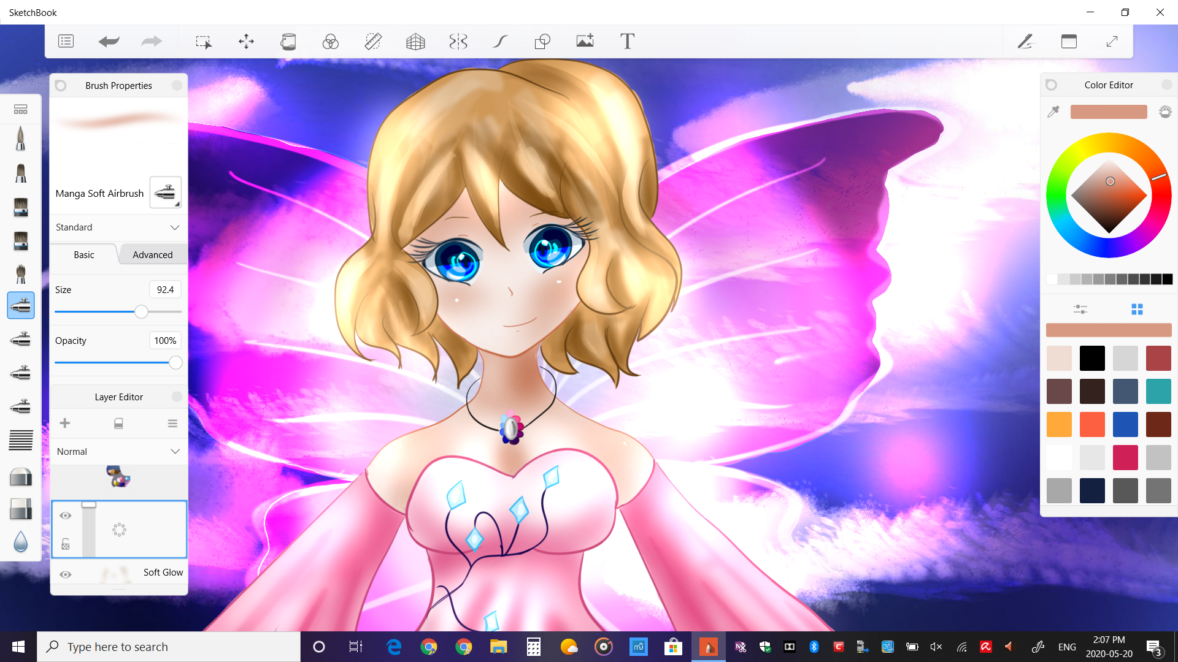Click the Opacity value field 100%
Screen dimensions: 1178x662
coord(165,340)
